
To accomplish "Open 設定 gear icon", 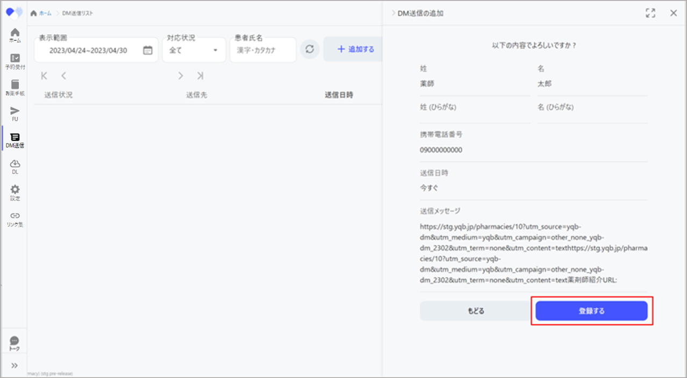I will pyautogui.click(x=15, y=192).
